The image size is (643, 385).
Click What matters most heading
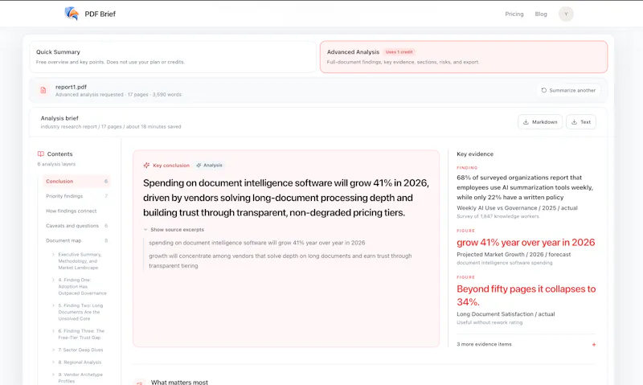tap(179, 382)
